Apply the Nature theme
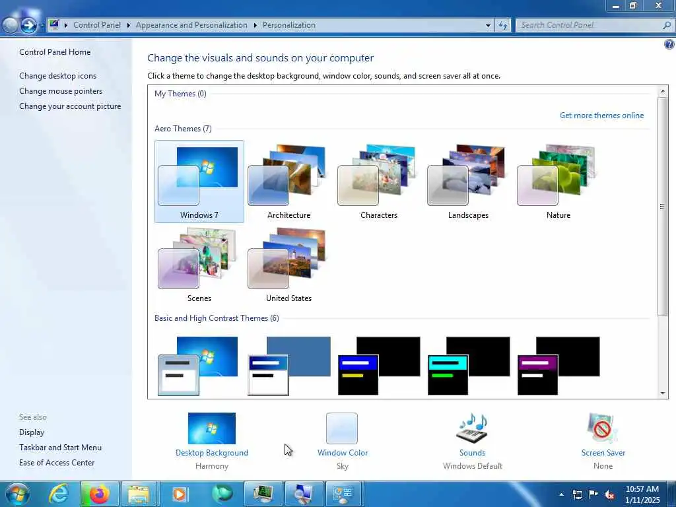 [x=558, y=181]
